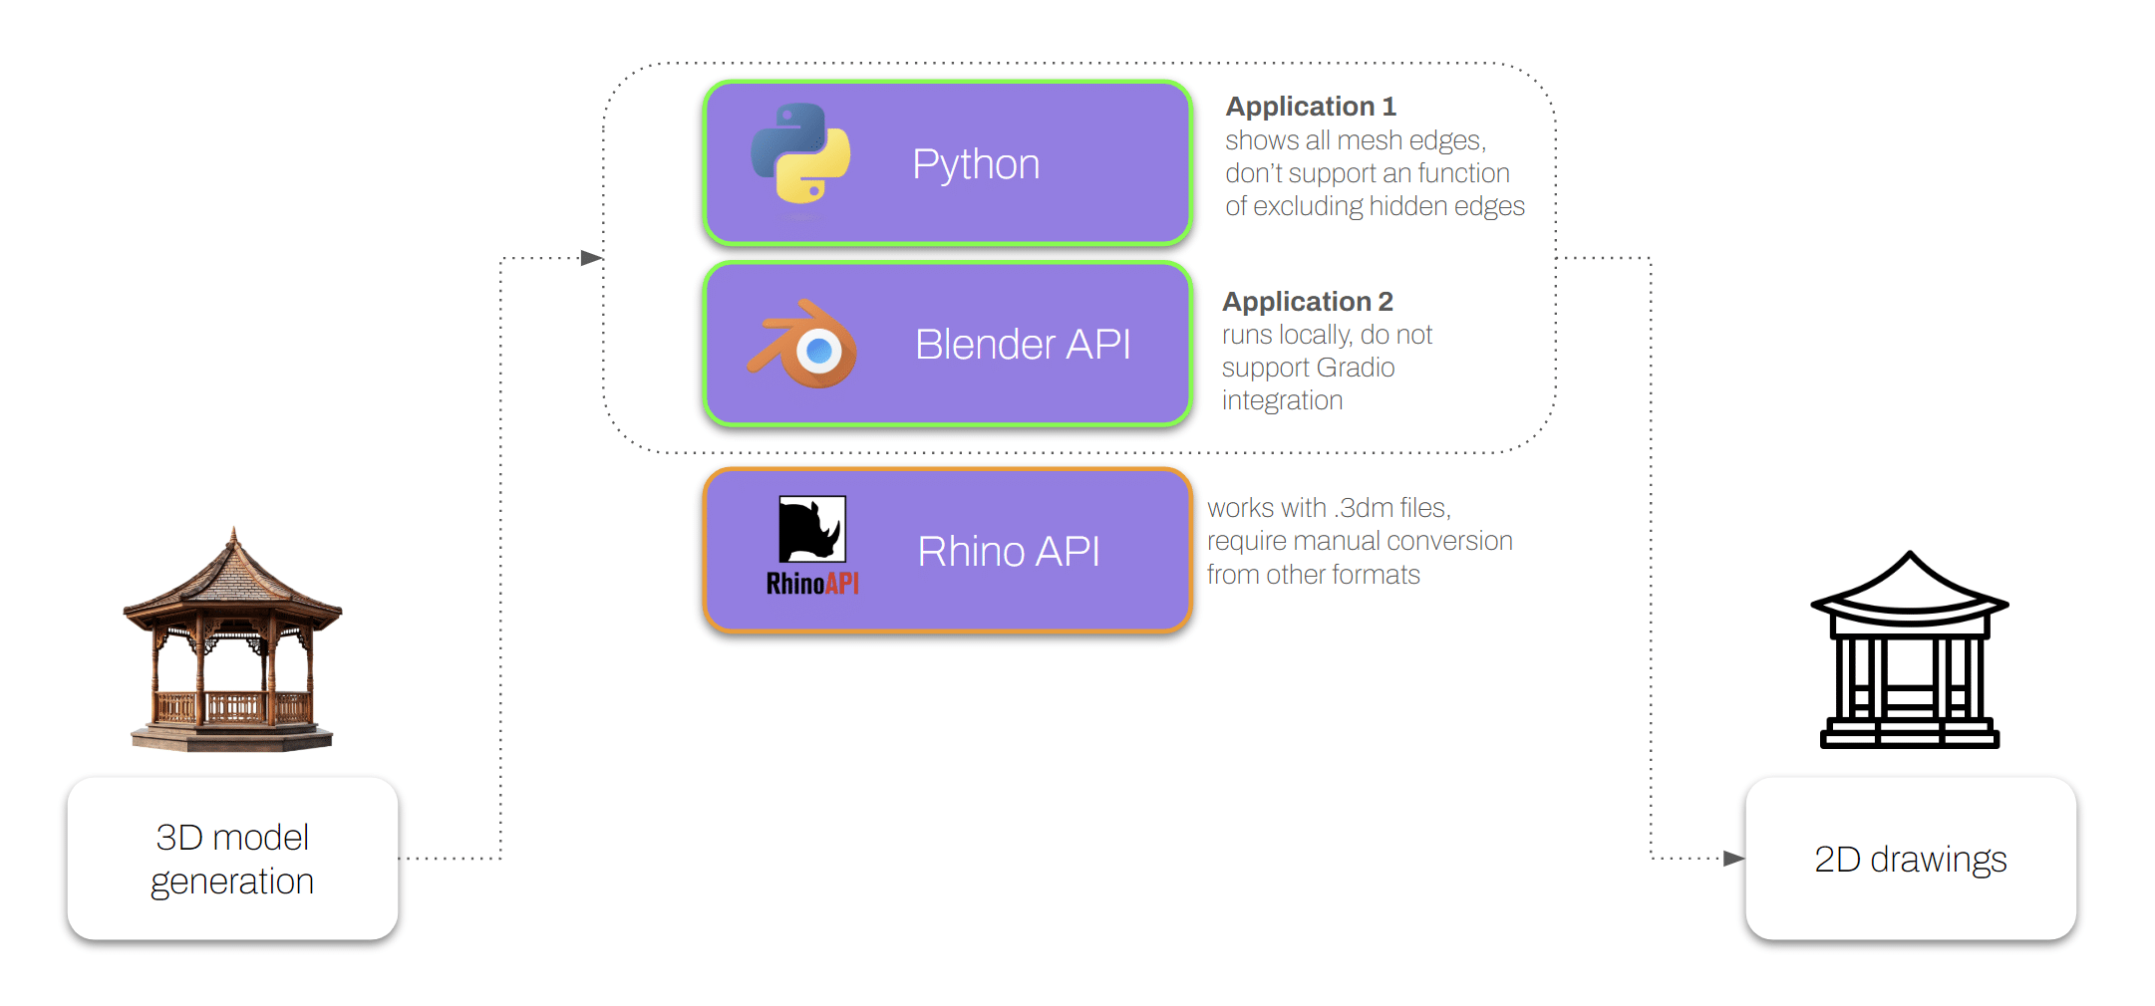Click the Blender logo icon

802,344
